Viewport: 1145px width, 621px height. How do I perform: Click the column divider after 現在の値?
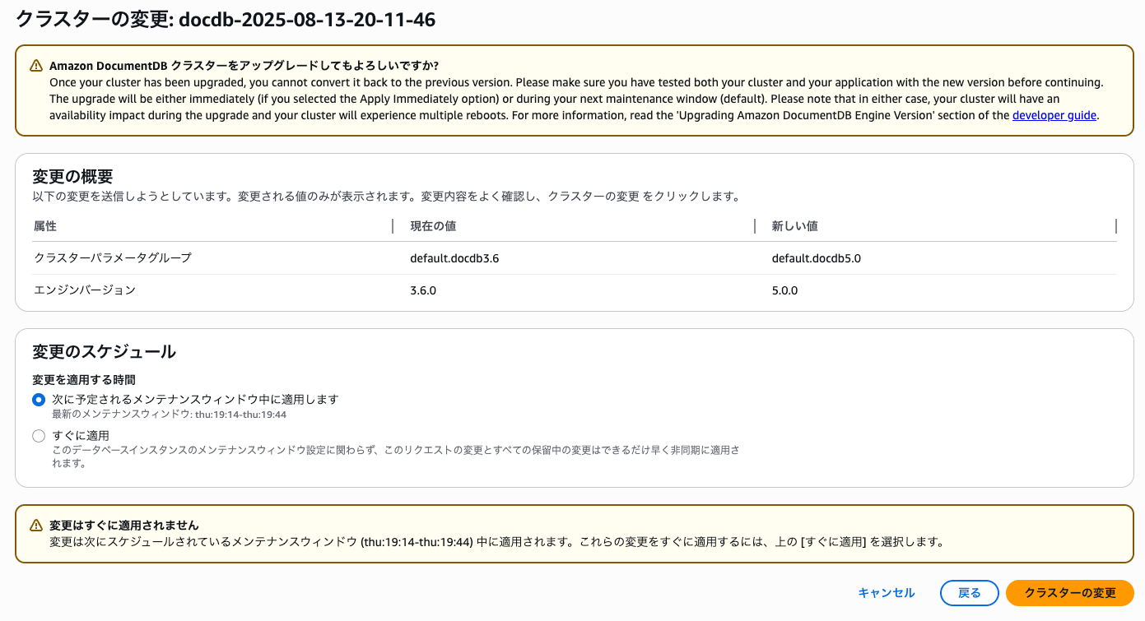click(755, 226)
